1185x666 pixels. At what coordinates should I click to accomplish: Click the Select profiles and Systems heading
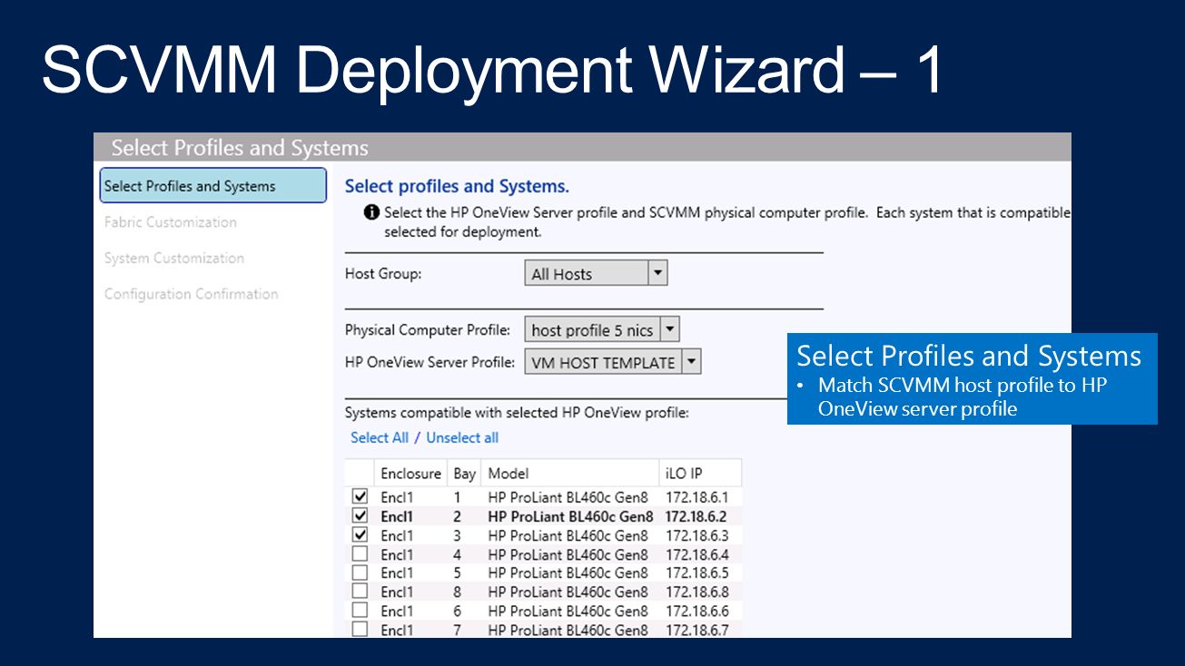click(457, 186)
